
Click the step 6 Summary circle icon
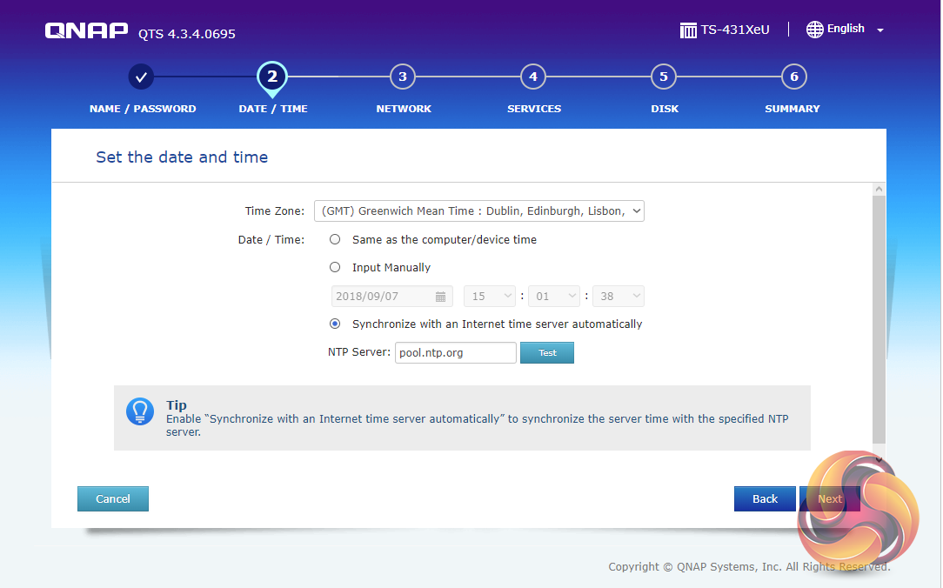793,77
